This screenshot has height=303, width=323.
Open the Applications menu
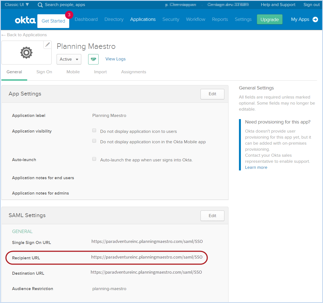coord(143,19)
